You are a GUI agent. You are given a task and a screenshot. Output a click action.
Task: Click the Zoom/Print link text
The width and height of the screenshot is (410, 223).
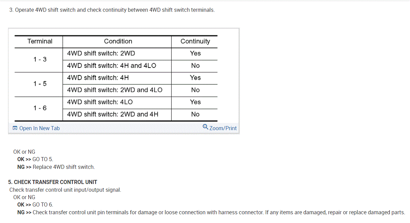tap(223, 128)
